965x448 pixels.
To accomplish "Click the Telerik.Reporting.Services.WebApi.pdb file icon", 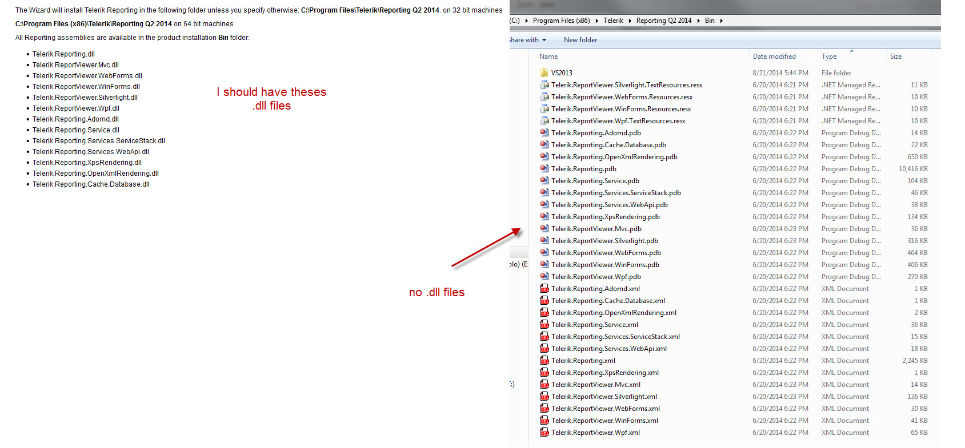I will coord(544,205).
